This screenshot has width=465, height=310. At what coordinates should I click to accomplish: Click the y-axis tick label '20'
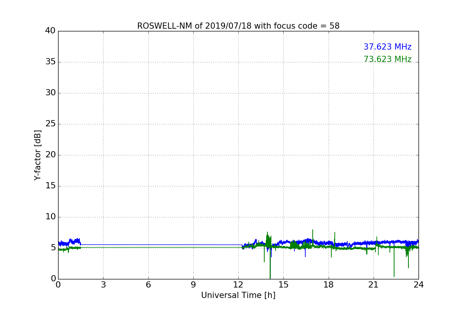[x=50, y=155]
